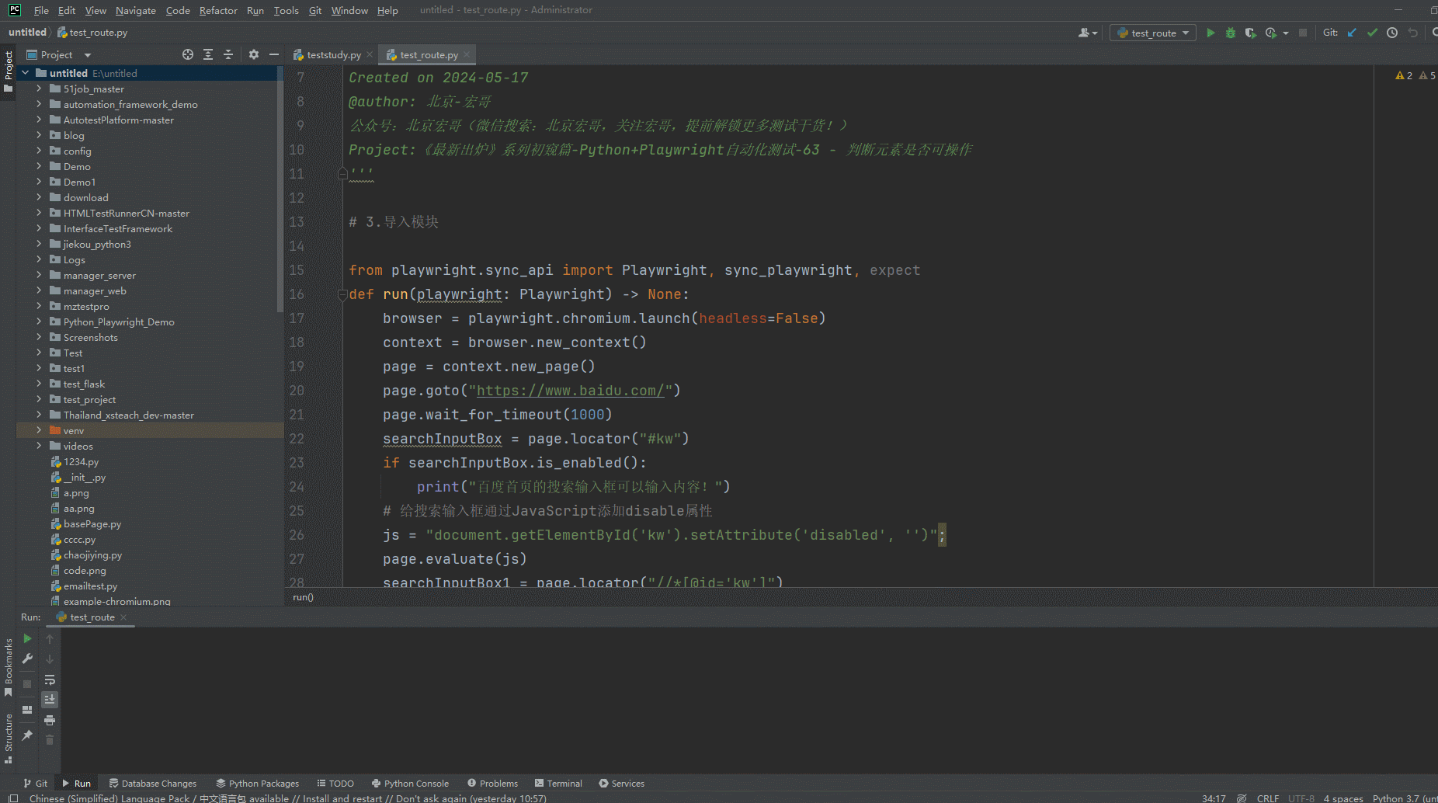Open the File menu
The image size is (1438, 803).
point(41,10)
